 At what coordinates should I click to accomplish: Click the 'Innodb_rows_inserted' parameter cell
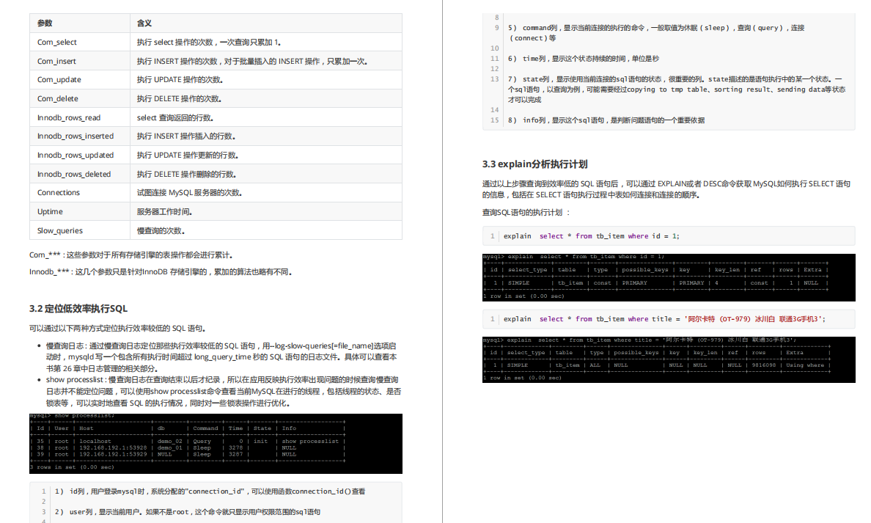[79, 136]
